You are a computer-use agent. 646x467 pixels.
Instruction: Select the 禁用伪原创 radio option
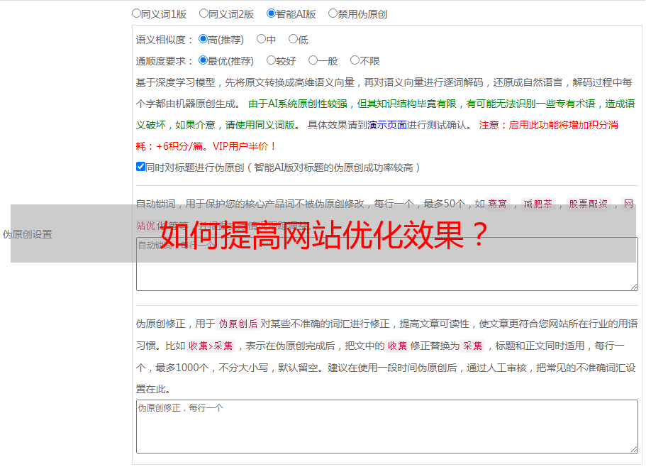333,13
